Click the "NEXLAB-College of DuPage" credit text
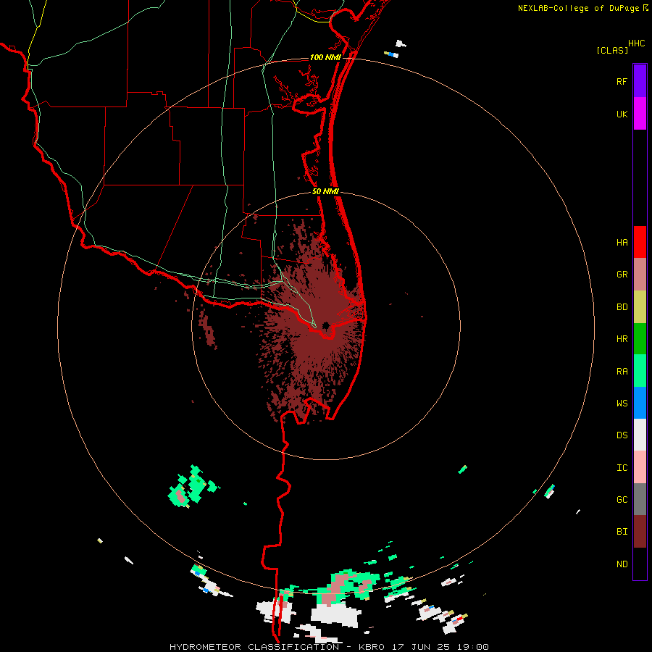This screenshot has height=652, width=652. coord(578,8)
